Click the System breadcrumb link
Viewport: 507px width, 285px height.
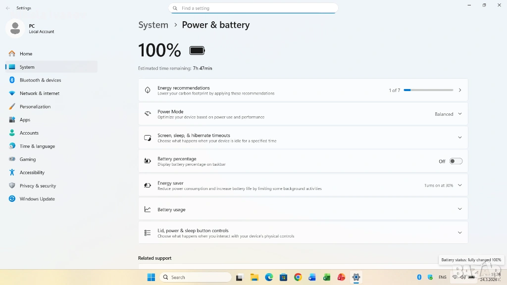click(x=153, y=25)
